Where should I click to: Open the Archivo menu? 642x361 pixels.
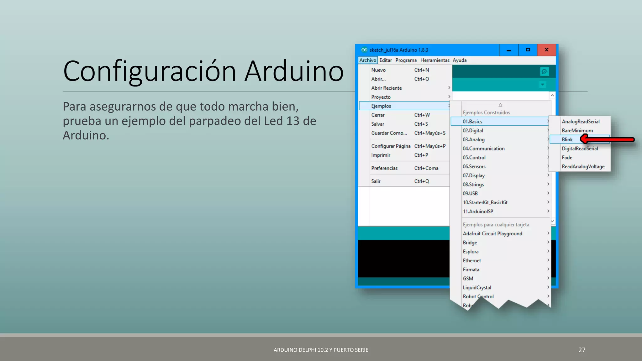pos(368,60)
